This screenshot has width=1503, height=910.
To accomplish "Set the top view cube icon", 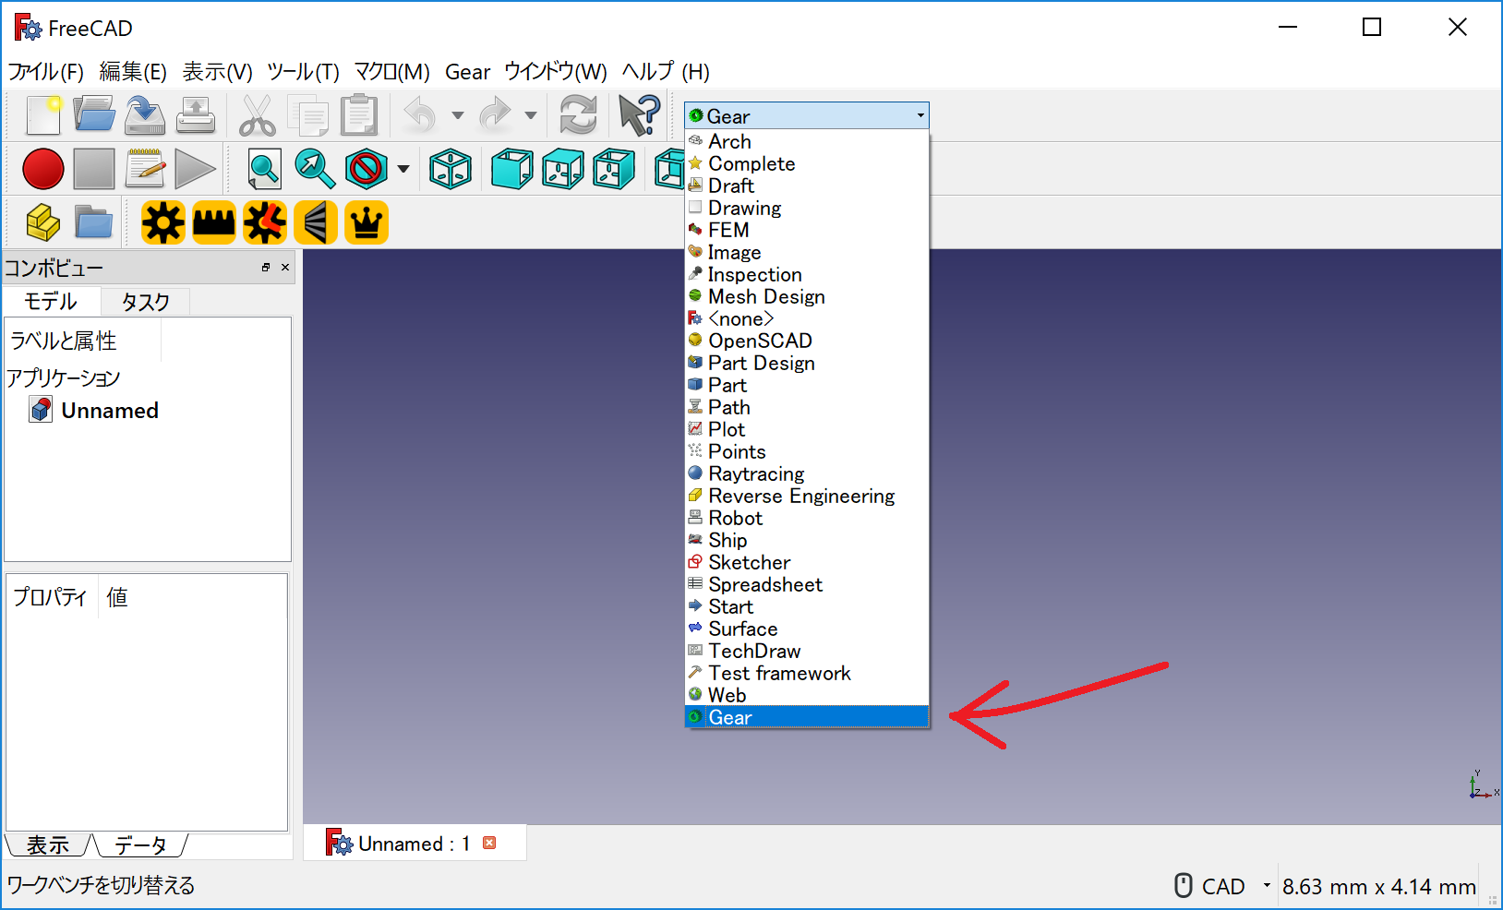I will (562, 169).
